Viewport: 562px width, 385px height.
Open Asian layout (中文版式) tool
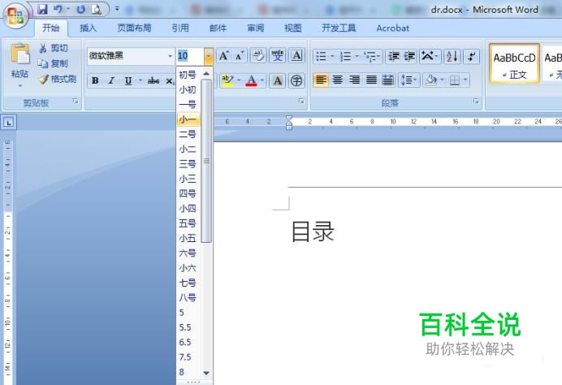[x=430, y=56]
